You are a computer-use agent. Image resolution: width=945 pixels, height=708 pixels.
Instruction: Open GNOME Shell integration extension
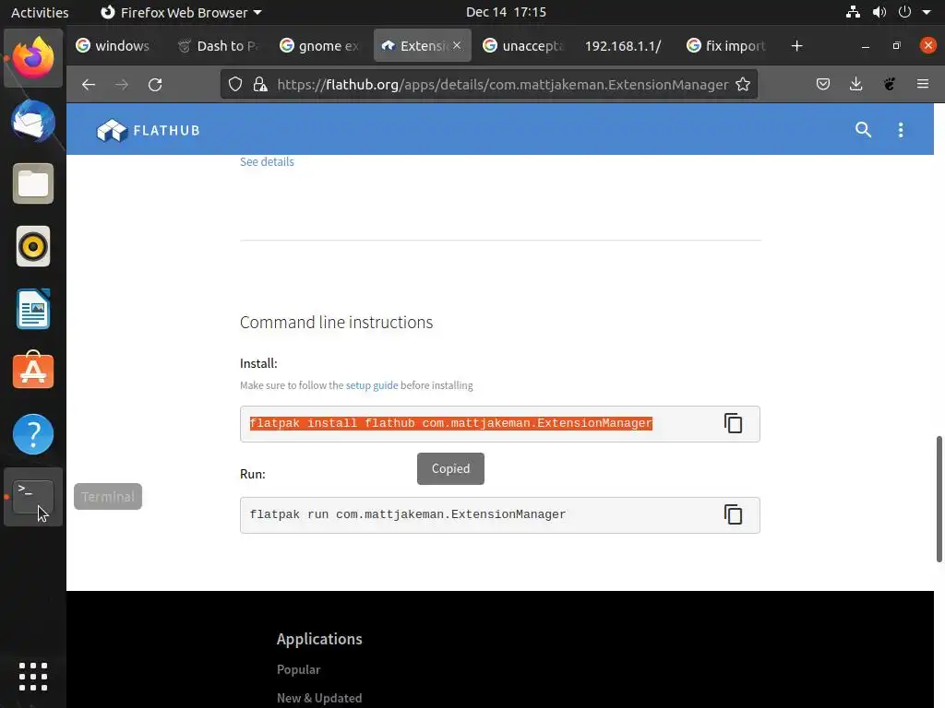coord(889,84)
